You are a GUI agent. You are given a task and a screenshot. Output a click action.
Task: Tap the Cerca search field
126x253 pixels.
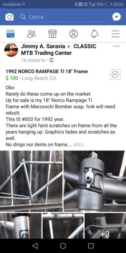[63, 17]
